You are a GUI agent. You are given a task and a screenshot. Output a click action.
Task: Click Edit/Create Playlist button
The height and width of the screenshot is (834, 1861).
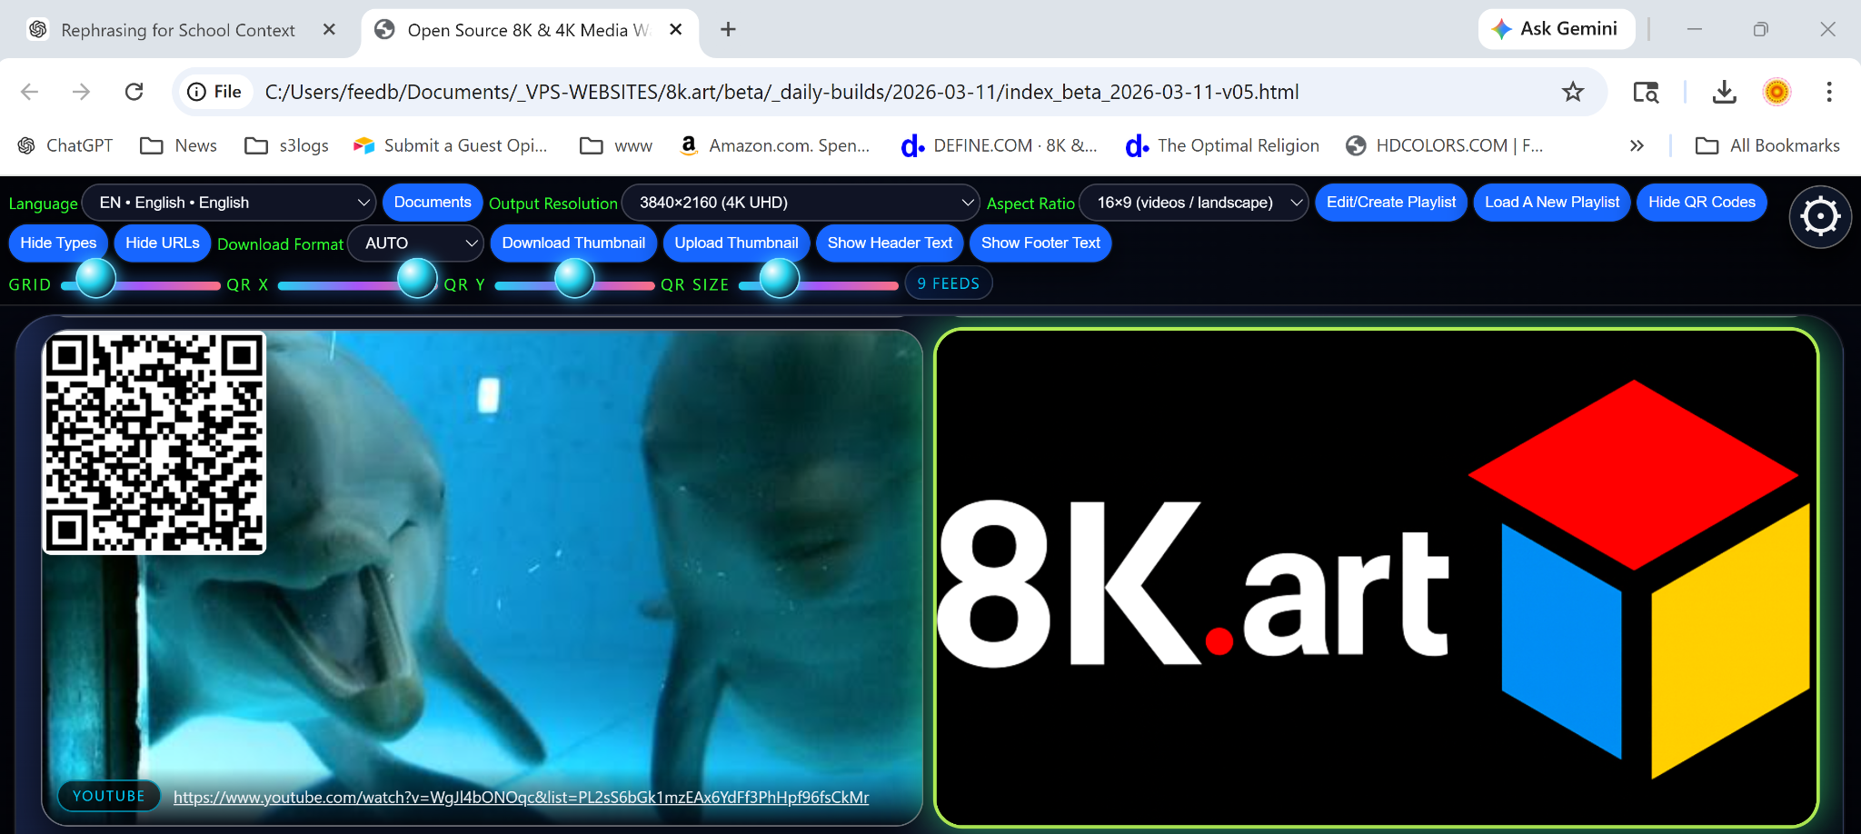(x=1391, y=203)
